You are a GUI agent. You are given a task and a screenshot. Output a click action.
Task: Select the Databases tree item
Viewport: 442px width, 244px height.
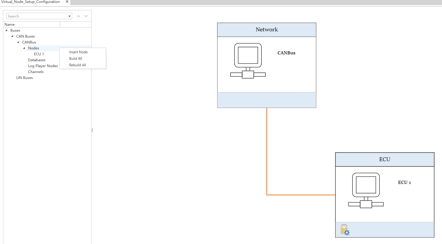(37, 60)
